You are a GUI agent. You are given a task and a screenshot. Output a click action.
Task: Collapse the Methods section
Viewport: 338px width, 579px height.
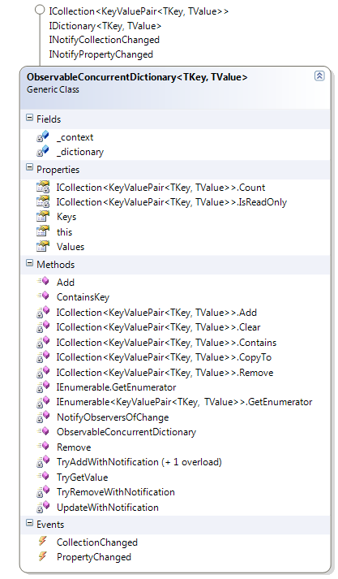[x=29, y=263]
